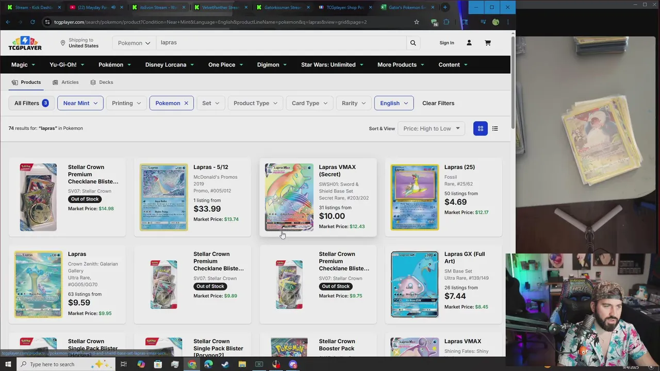Switch to list view
The width and height of the screenshot is (660, 371).
[x=495, y=128]
